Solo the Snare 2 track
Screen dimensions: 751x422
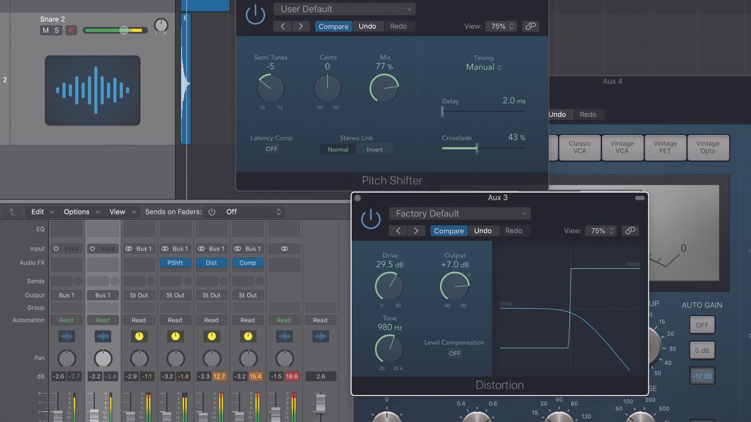click(x=58, y=30)
